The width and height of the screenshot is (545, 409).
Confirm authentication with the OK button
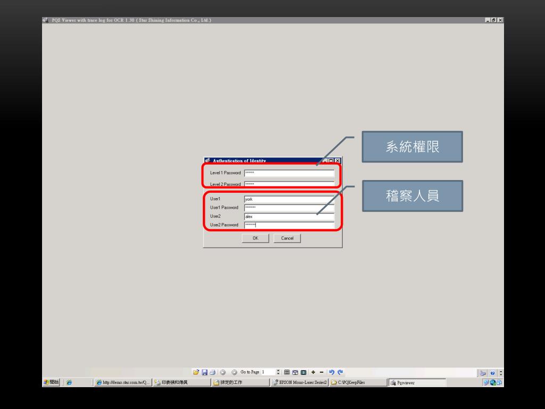(x=255, y=238)
